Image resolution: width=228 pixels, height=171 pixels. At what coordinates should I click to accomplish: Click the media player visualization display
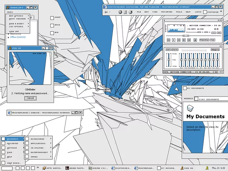click(176, 28)
